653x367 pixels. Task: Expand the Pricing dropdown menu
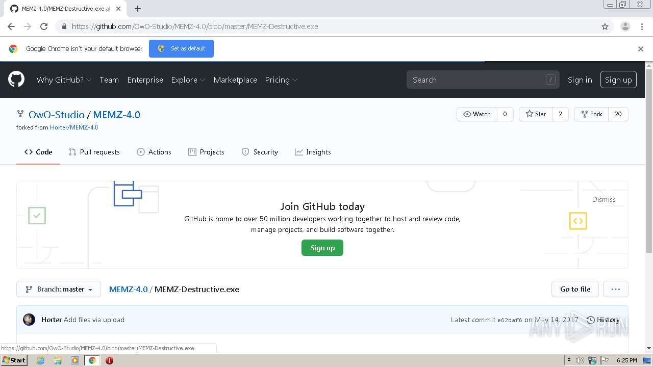coord(281,80)
